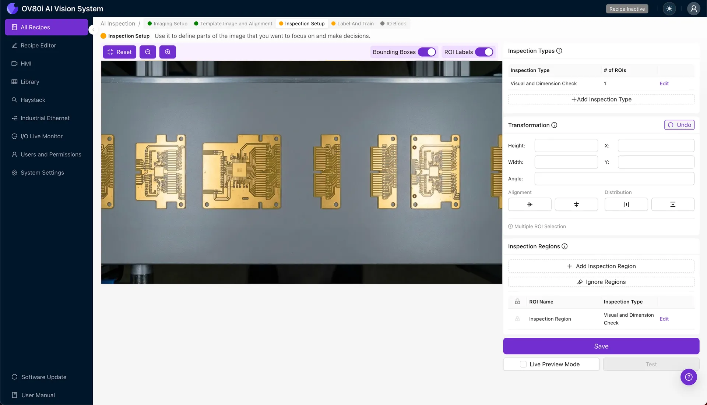707x405 pixels.
Task: Click the light/dark theme sun icon
Action: pos(669,8)
